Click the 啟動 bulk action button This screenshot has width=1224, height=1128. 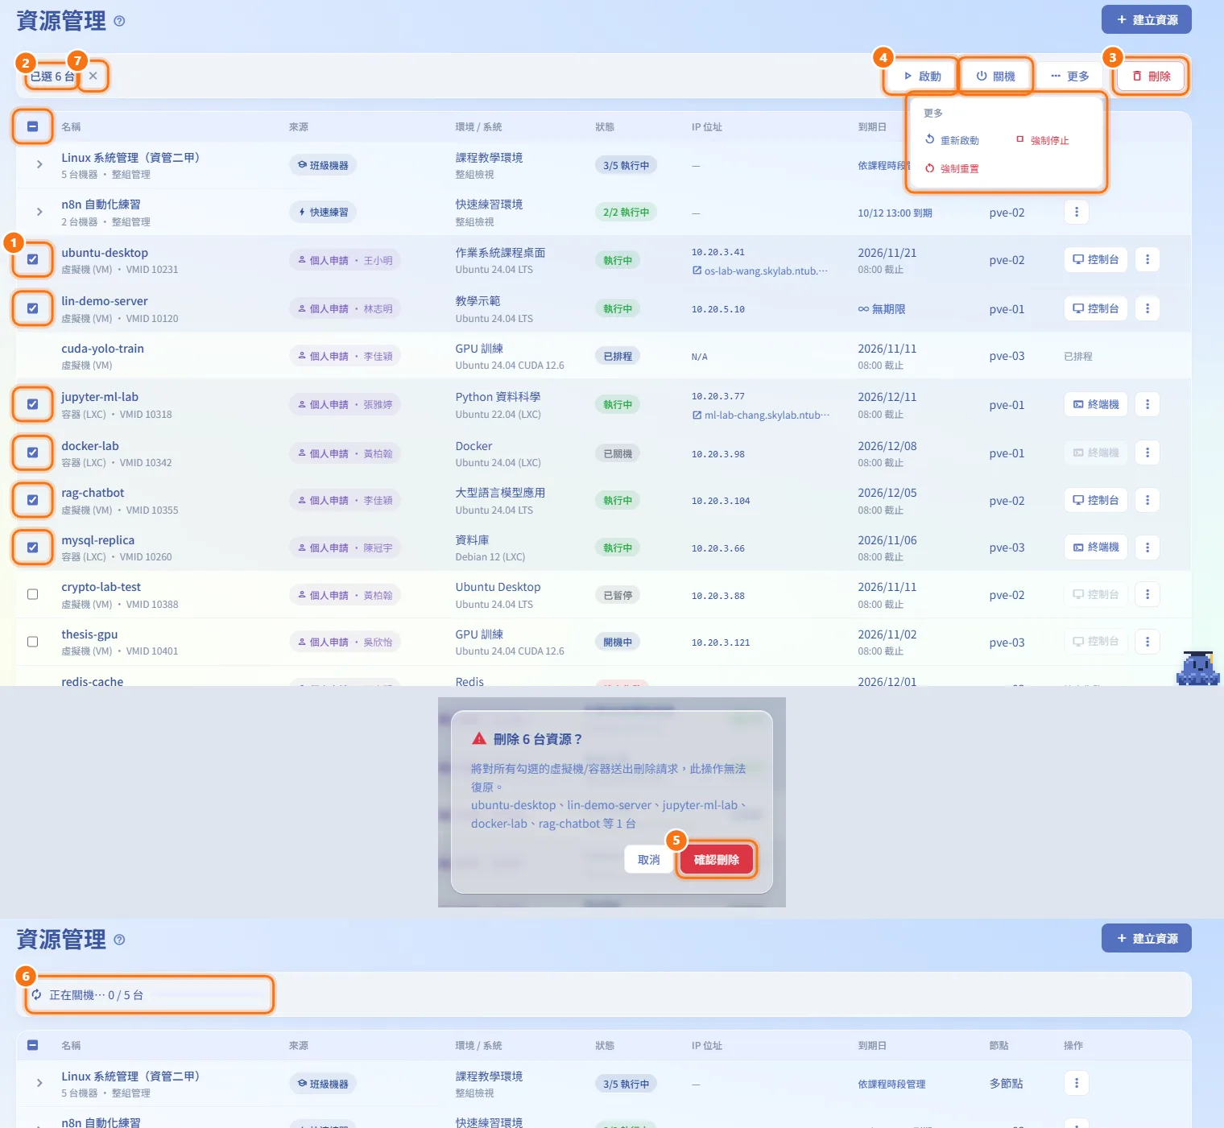(922, 76)
